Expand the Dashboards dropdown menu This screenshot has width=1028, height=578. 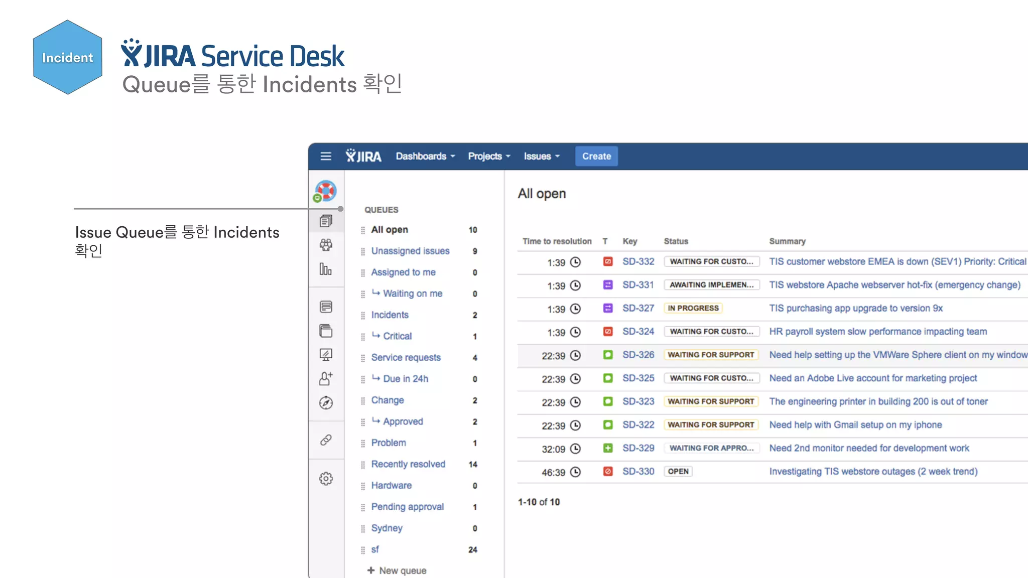click(425, 156)
